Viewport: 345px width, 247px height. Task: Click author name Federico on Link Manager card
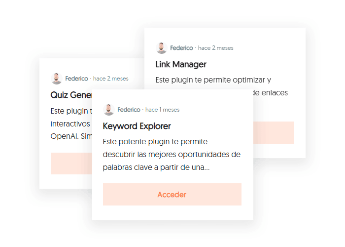181,48
